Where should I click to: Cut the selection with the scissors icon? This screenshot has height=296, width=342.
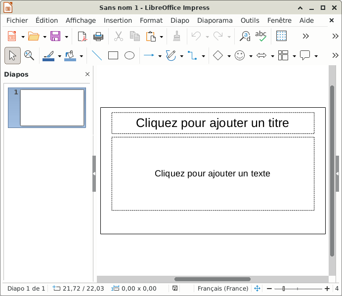(119, 36)
